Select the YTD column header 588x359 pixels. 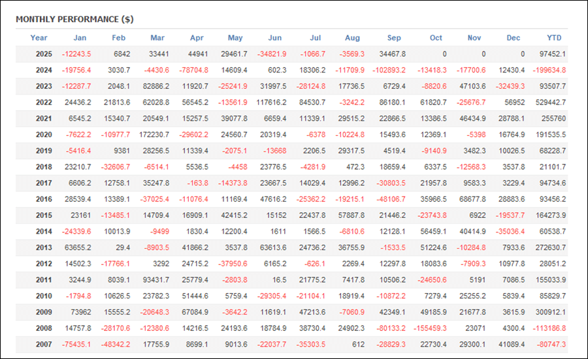click(554, 38)
